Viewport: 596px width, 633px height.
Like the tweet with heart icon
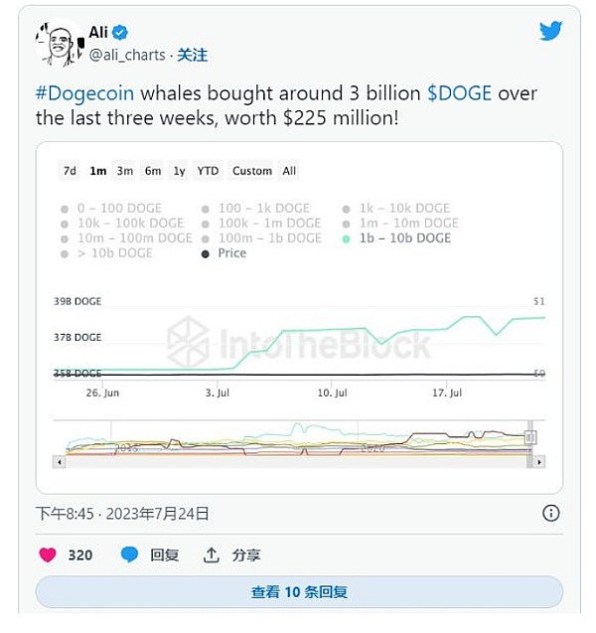pyautogui.click(x=47, y=554)
